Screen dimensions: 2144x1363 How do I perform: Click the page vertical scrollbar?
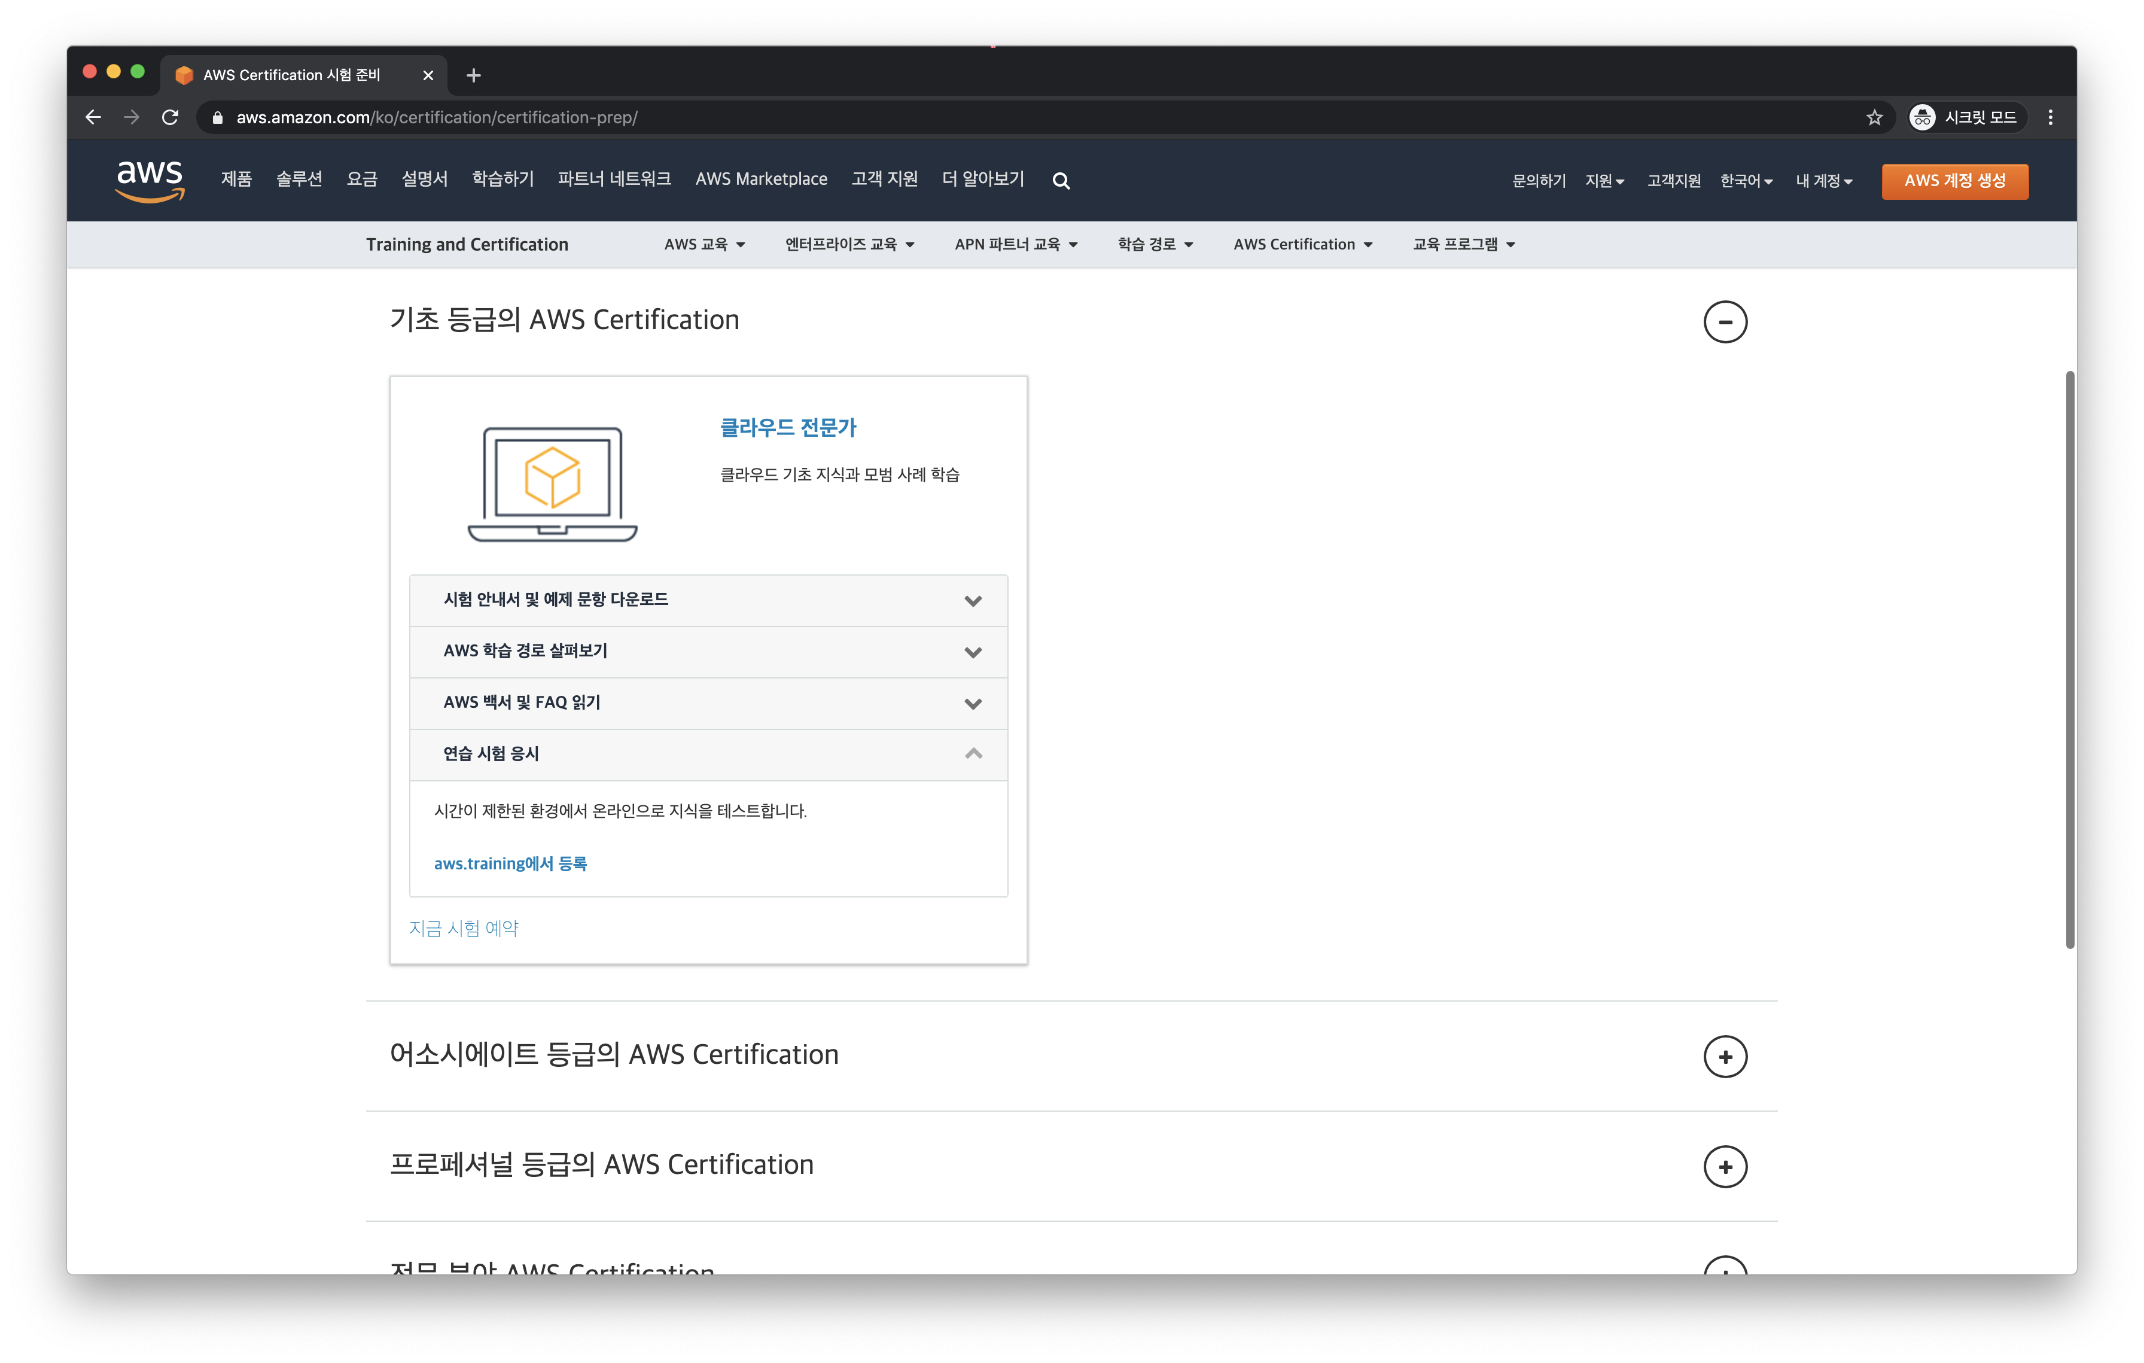pos(2069,659)
